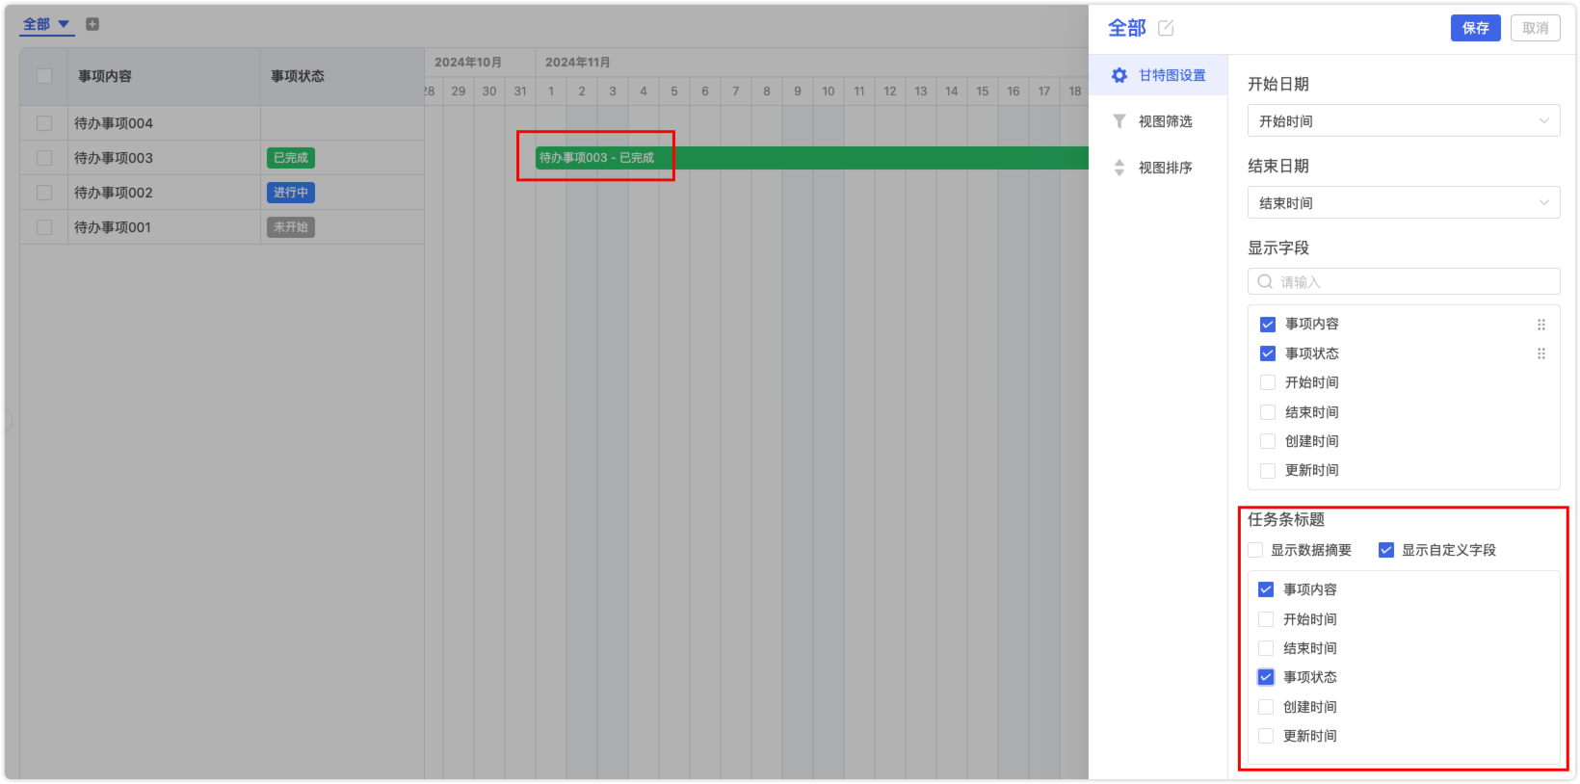Click the 待办事项002 cell
Viewport: 1580px width, 784px height.
click(x=164, y=193)
